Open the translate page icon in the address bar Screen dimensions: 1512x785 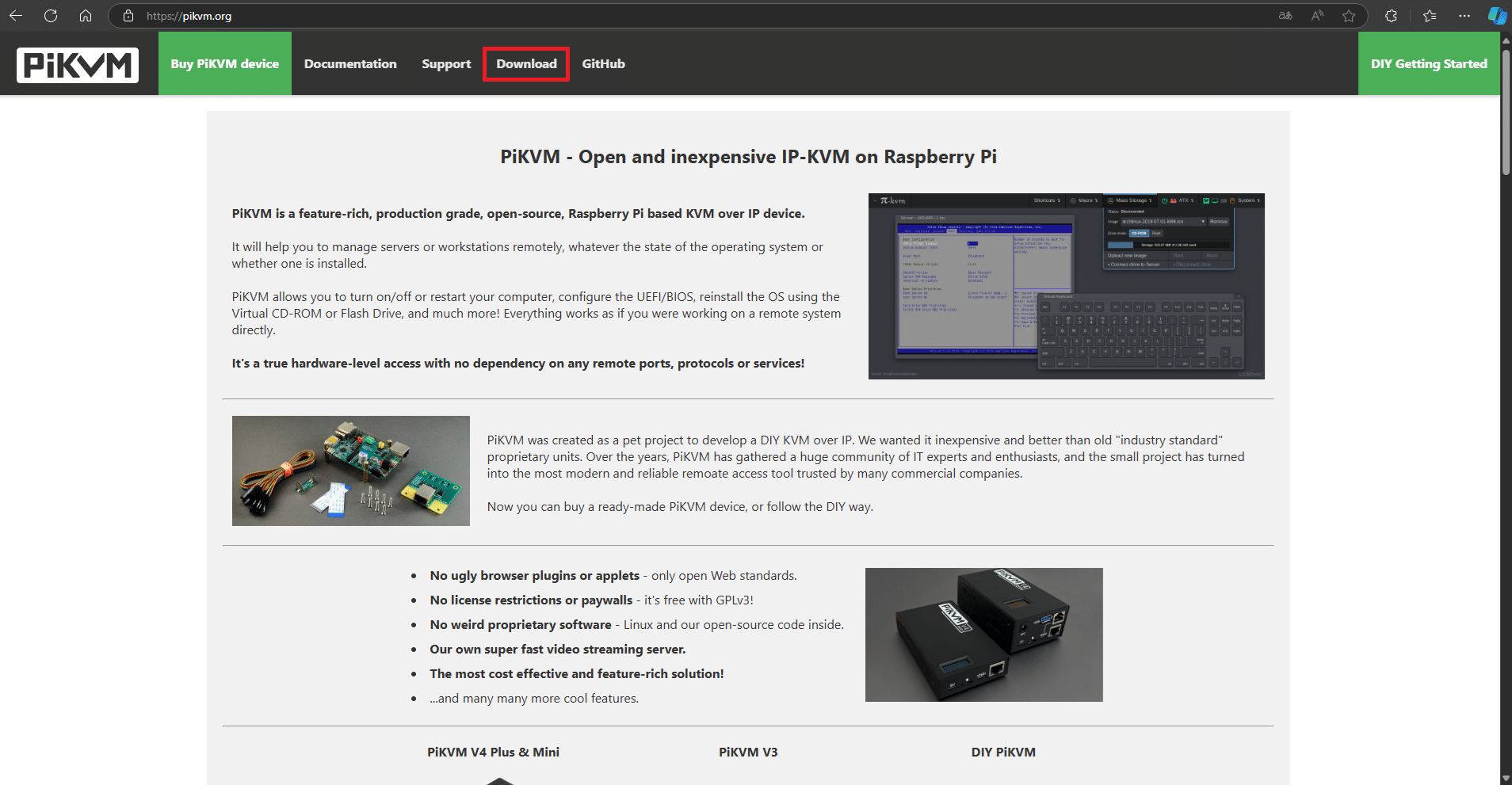[1285, 16]
